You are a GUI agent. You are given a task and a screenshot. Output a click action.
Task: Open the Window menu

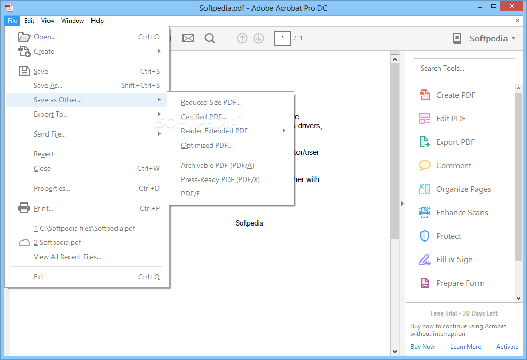[73, 21]
